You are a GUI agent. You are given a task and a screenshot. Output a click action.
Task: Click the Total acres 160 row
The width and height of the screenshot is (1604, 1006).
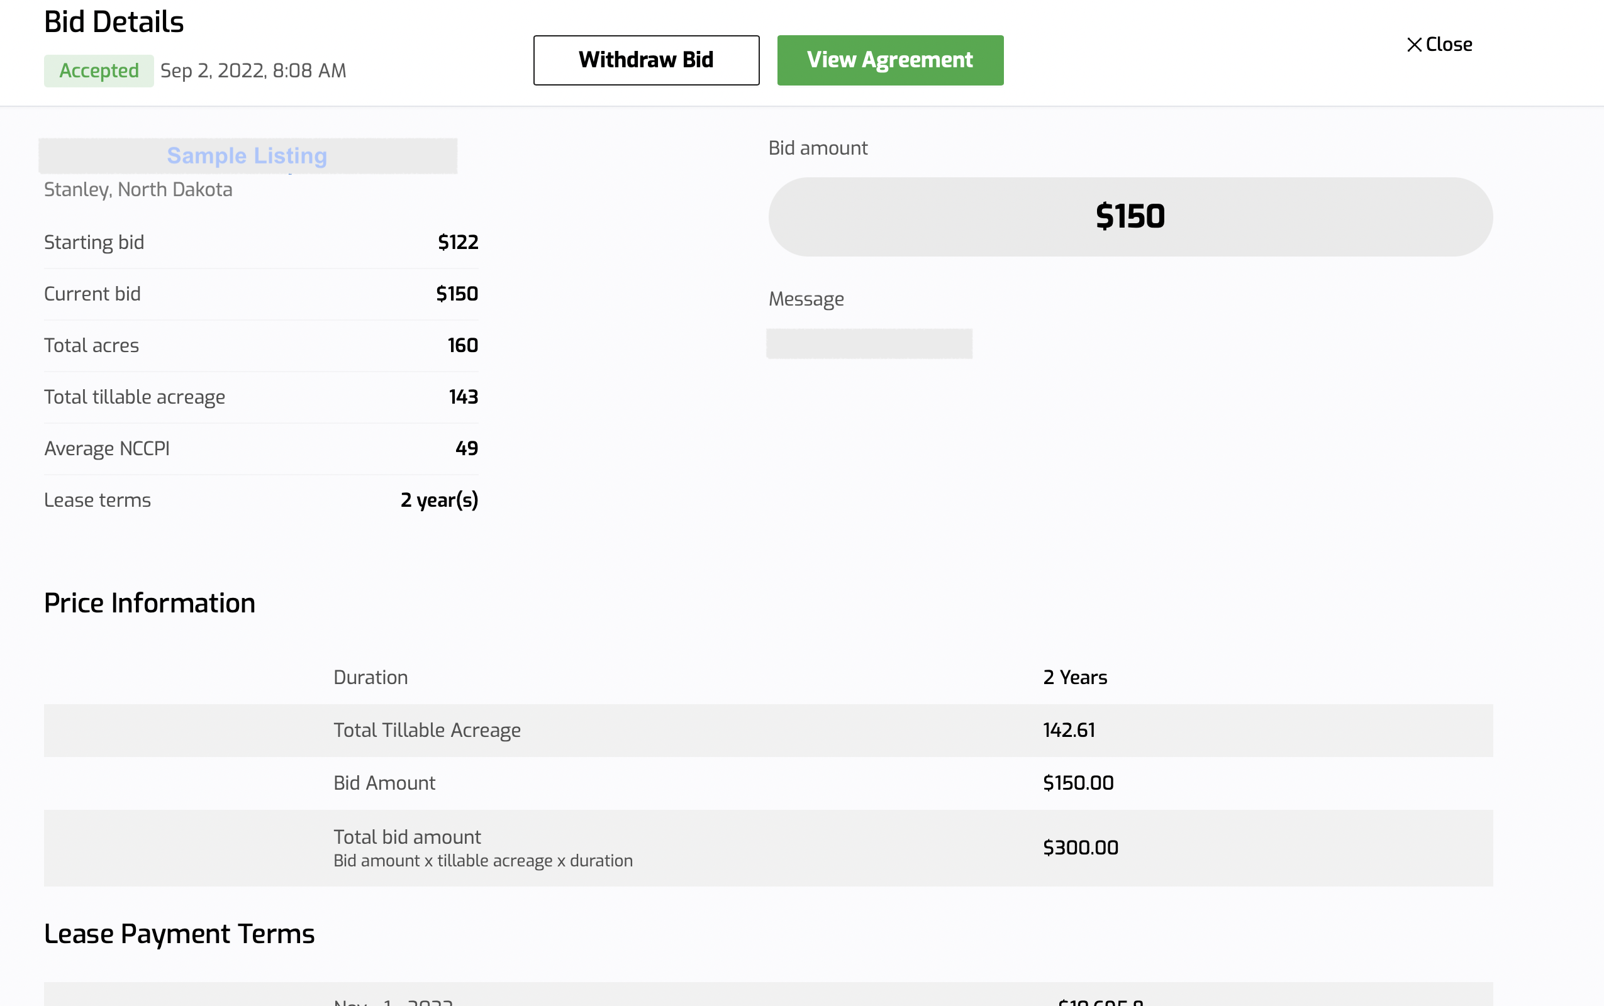point(261,345)
